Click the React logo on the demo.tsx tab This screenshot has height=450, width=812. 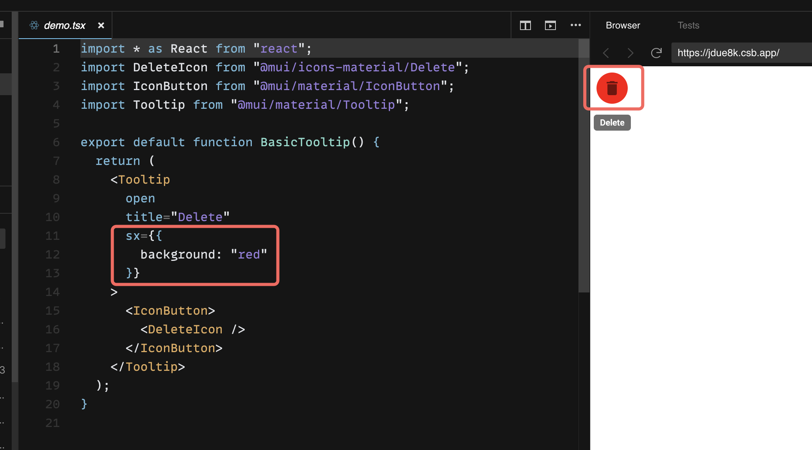coord(34,25)
